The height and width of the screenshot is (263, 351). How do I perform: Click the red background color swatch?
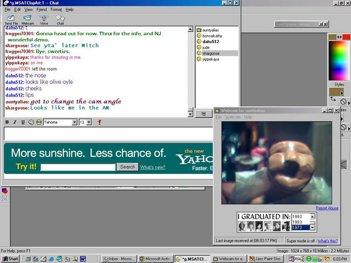click(346, 37)
